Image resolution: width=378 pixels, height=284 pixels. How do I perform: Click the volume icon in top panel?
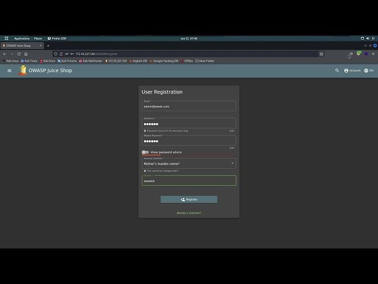pos(367,38)
